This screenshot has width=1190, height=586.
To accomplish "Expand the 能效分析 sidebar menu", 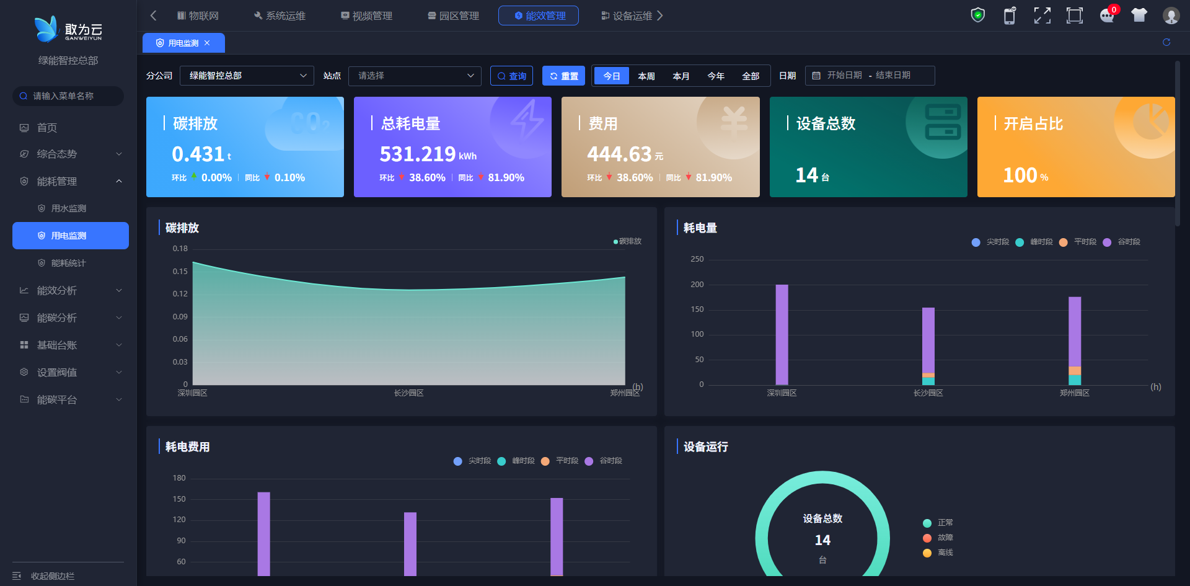I will pyautogui.click(x=119, y=290).
